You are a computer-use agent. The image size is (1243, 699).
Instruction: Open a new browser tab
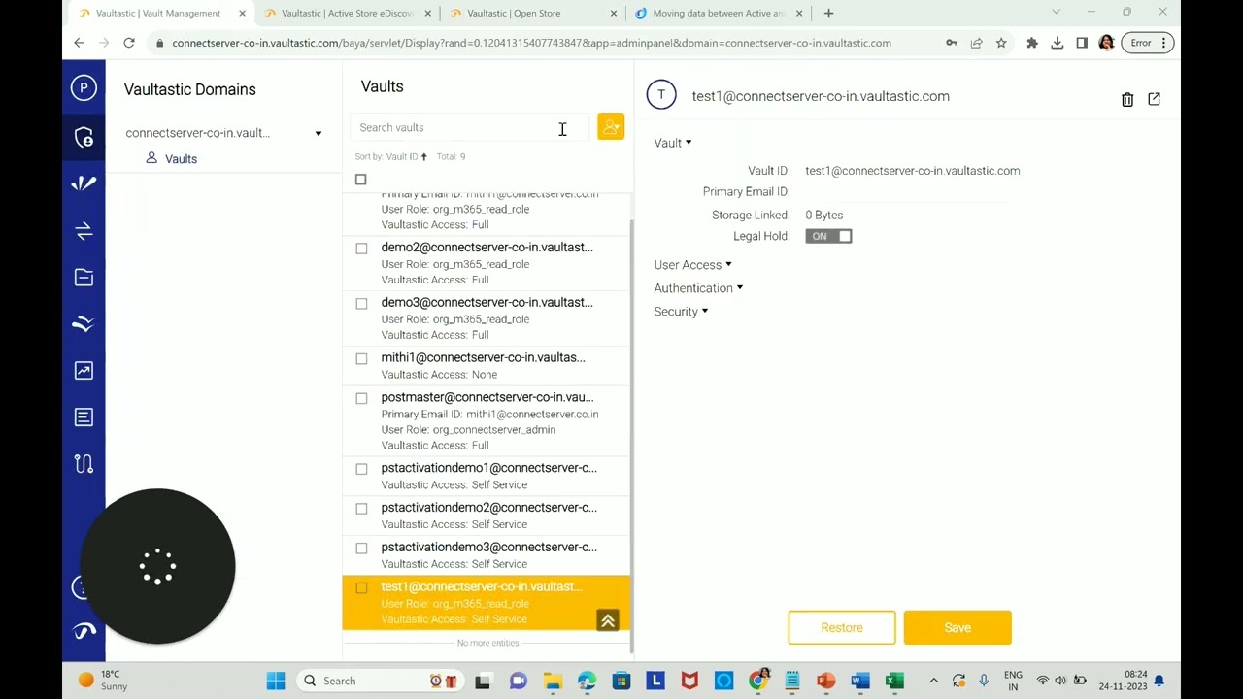828,14
